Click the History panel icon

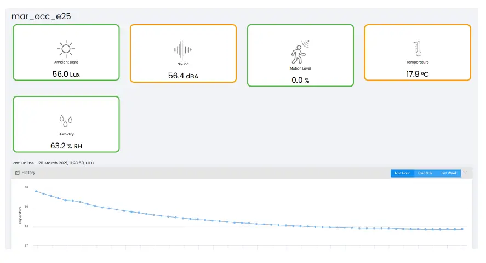[x=18, y=173]
